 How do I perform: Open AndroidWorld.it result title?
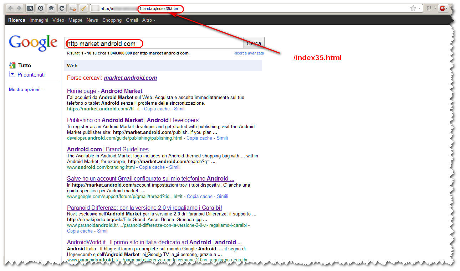pos(154,242)
